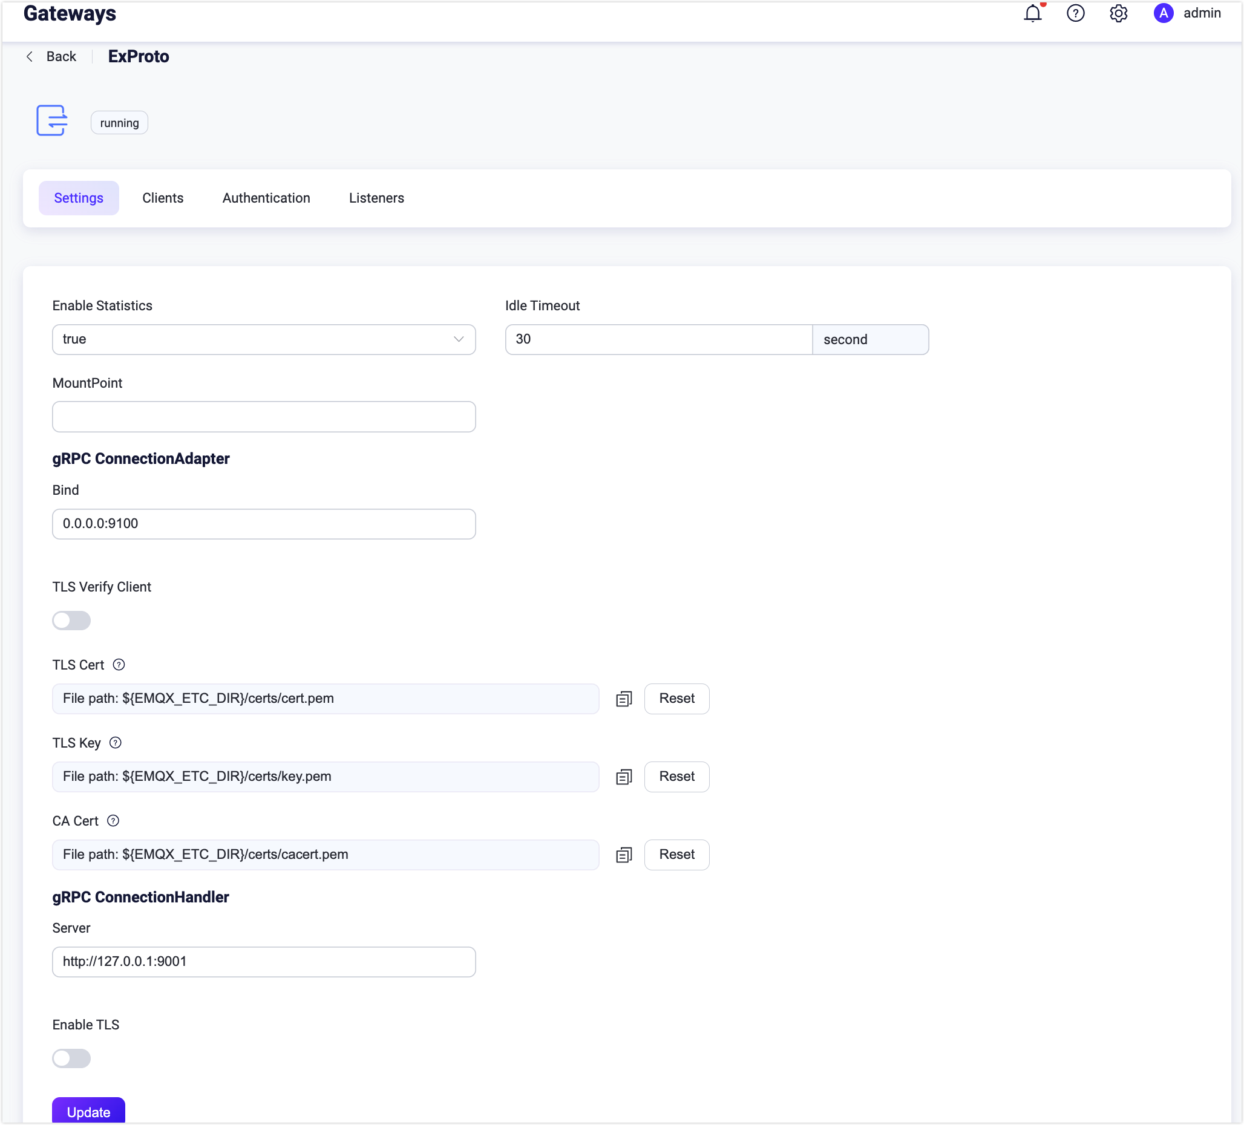Click the TLS Cert file selector icon

[624, 699]
